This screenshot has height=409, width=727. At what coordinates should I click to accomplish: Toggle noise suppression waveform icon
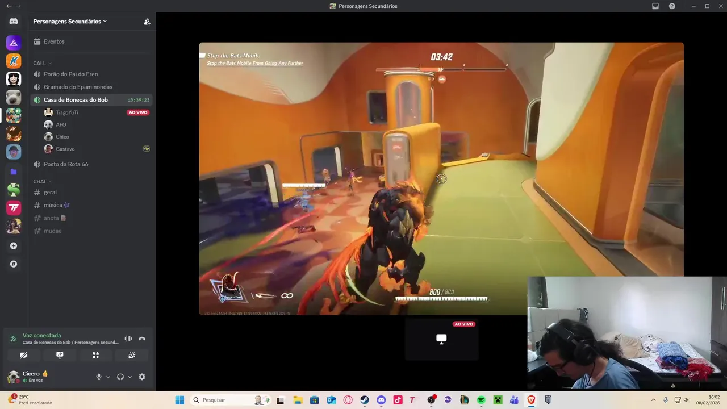[128, 339]
